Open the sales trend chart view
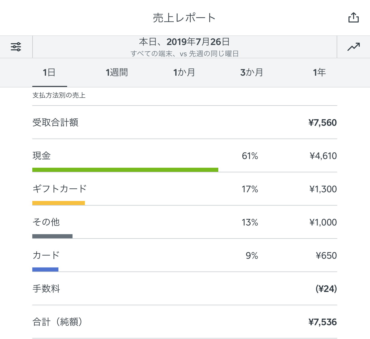The width and height of the screenshot is (370, 339). click(x=354, y=47)
